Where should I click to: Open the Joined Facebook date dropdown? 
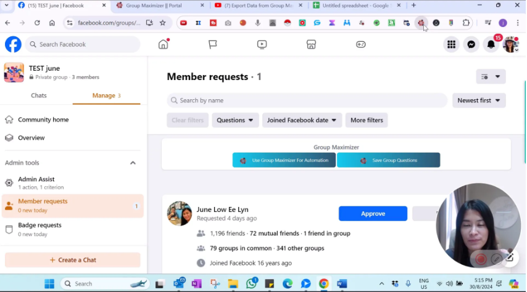point(302,120)
